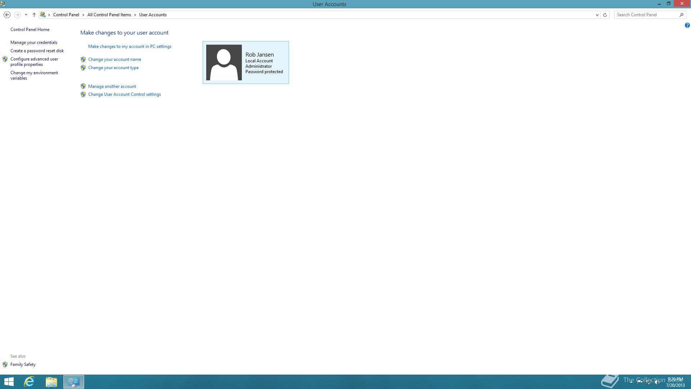Click shield icon beside Configure advanced user profile
The height and width of the screenshot is (389, 691).
(5, 59)
